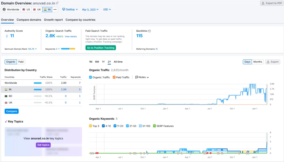
Task: Toggle the 11-20 positions checkbox
Action: (115, 126)
